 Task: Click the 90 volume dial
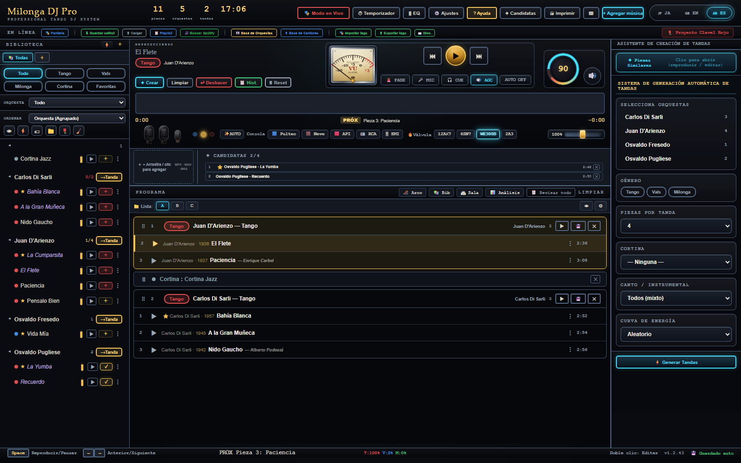click(x=563, y=69)
